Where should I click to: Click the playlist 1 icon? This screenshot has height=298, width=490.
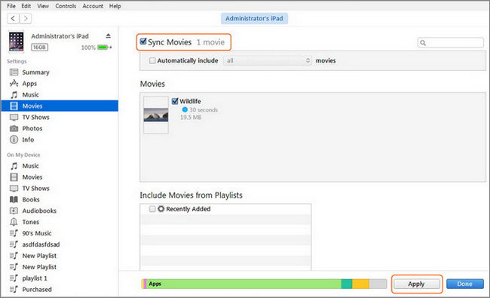click(x=14, y=278)
